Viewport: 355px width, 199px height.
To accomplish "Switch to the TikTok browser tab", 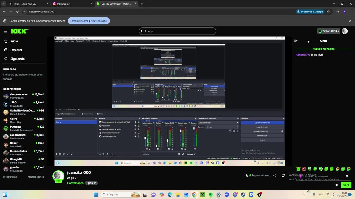I will coord(28,4).
